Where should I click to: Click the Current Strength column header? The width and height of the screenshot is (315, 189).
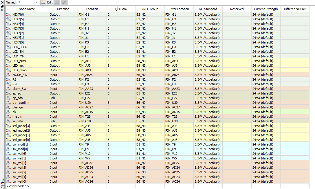coord(266,9)
